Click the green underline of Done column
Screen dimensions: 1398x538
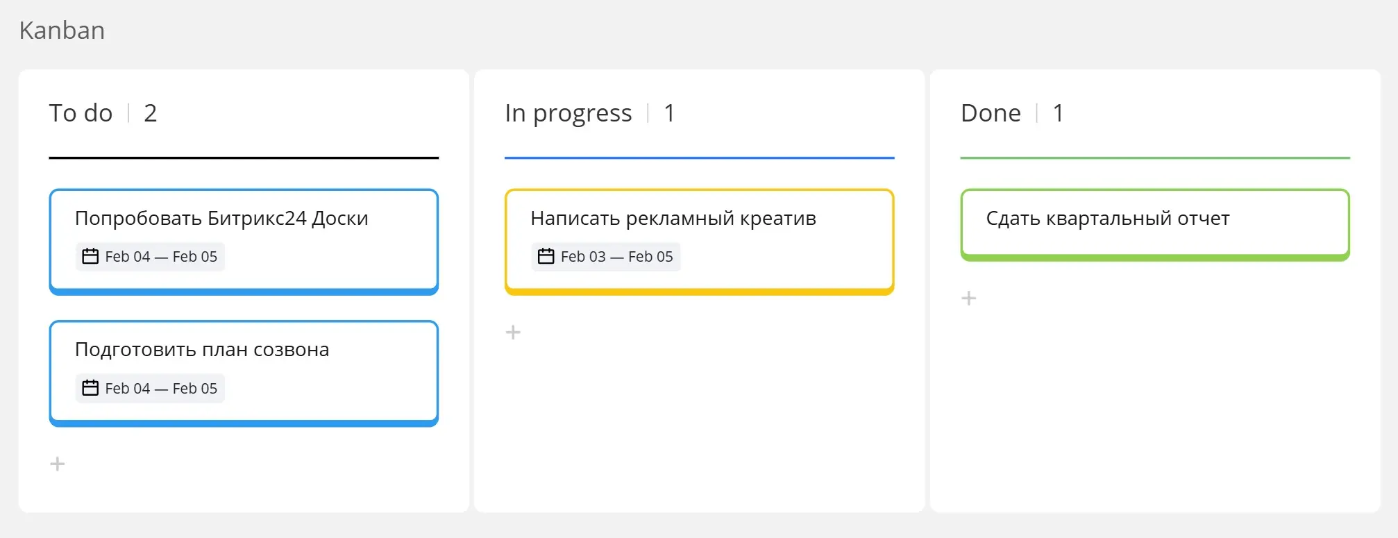[1155, 158]
